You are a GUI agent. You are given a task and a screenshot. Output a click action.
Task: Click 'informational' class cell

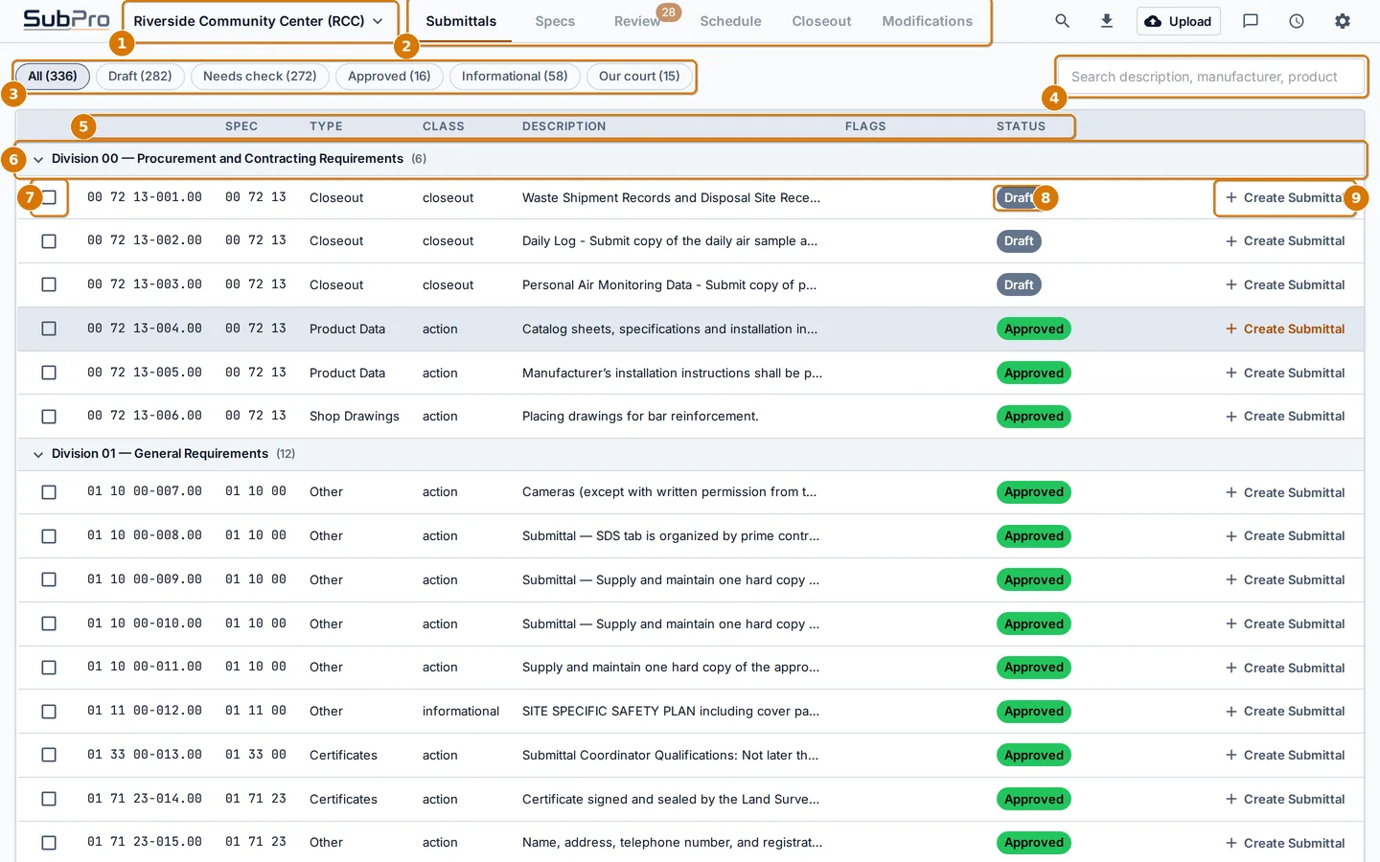461,712
